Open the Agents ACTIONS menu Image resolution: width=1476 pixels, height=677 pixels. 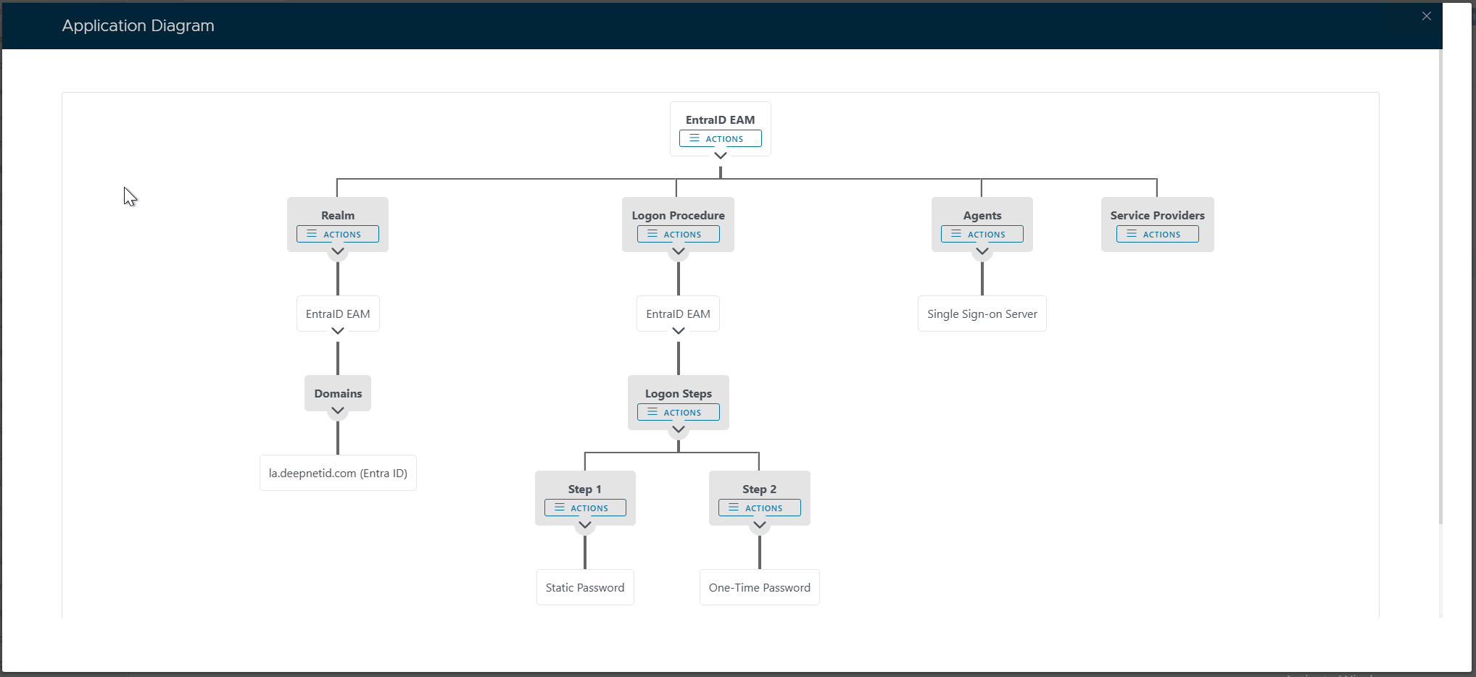pyautogui.click(x=982, y=234)
